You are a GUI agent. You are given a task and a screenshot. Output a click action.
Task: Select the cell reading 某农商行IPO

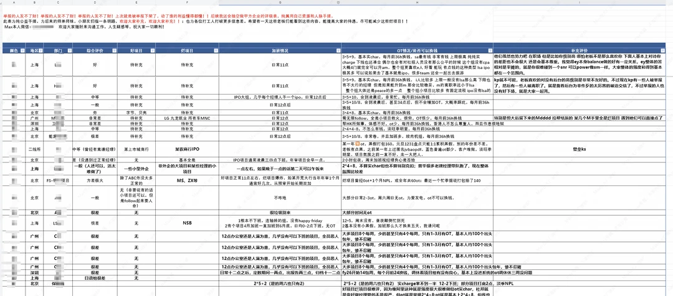tap(187, 150)
